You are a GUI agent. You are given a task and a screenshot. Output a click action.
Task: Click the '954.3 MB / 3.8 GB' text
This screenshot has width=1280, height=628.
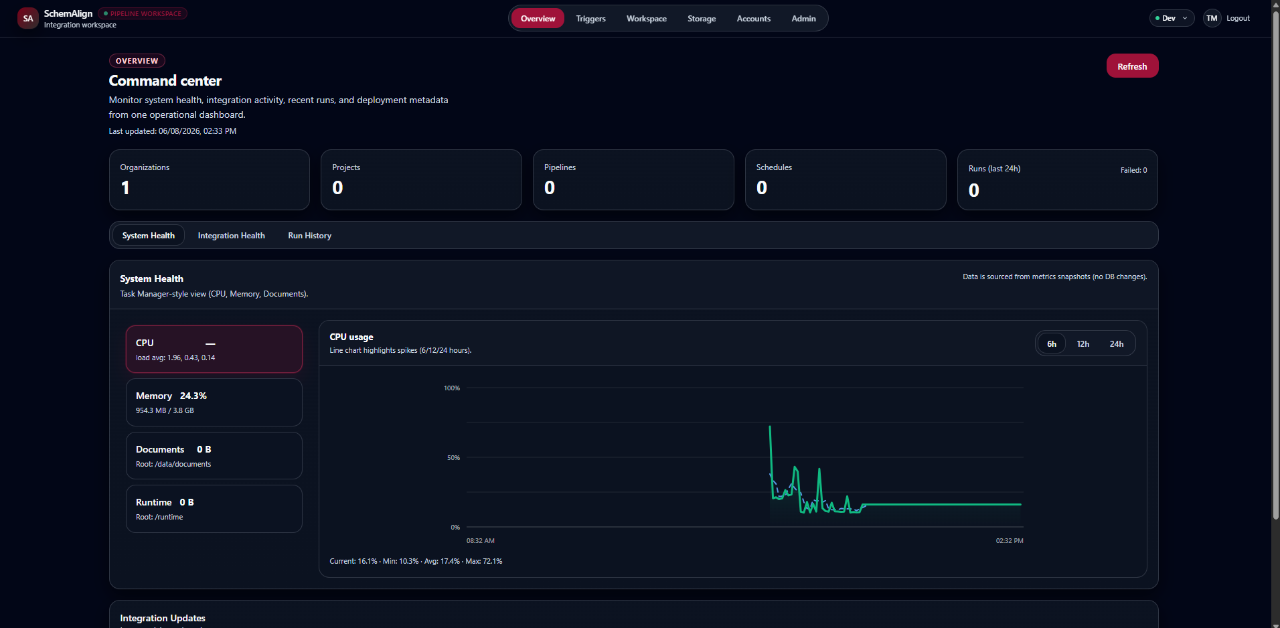(x=165, y=410)
